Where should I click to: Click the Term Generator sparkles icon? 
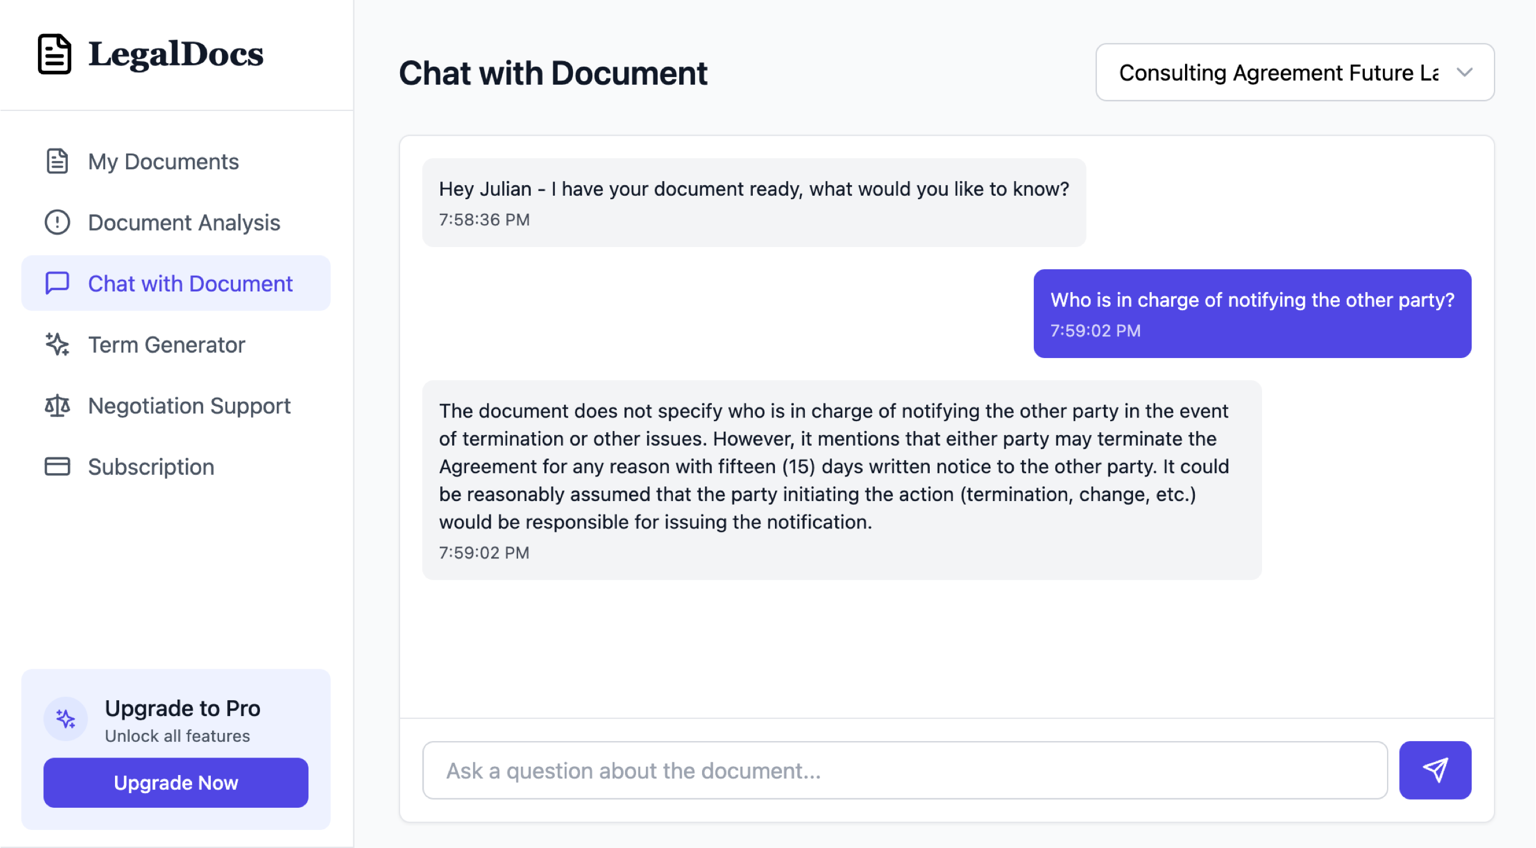coord(57,345)
